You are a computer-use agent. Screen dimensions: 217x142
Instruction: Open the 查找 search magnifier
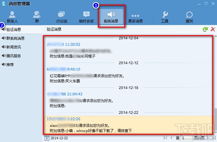(x=189, y=17)
